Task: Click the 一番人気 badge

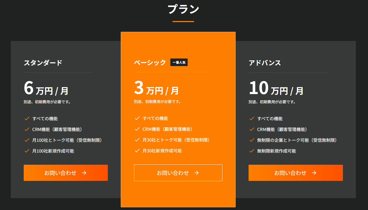Action: 179,63
